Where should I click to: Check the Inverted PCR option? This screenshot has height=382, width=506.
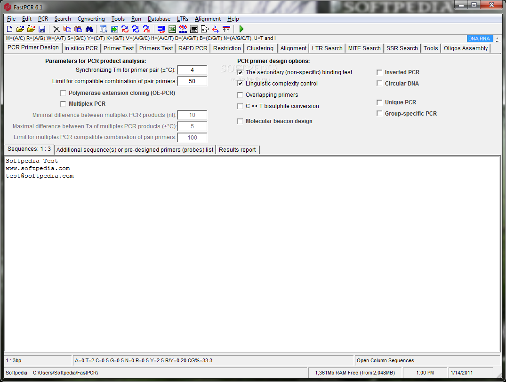point(379,72)
